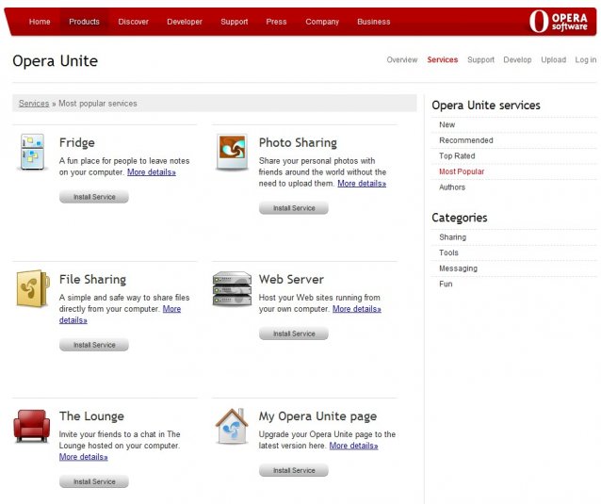Open the Sharing category
The height and width of the screenshot is (504, 601).
click(x=453, y=237)
